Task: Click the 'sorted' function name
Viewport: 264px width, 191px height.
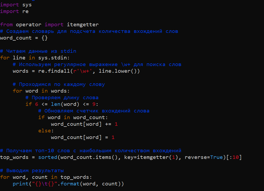Action: tap(48, 157)
